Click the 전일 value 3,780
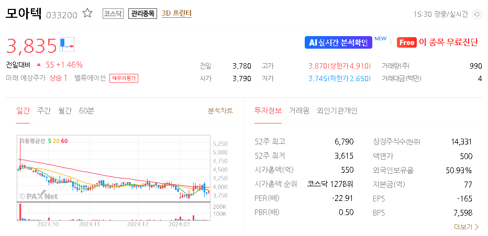Viewport: 488px width, 236px height. coord(241,66)
